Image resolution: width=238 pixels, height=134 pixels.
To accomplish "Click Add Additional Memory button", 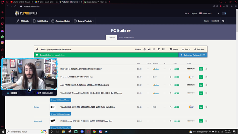I will [61, 100].
